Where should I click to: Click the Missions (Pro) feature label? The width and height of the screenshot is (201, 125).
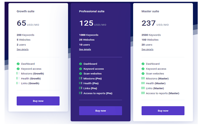[x=92, y=78]
